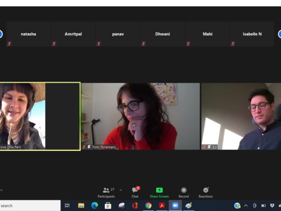281x211 pixels.
Task: Open Microsoft Store from the taskbar
Action: click(108, 205)
